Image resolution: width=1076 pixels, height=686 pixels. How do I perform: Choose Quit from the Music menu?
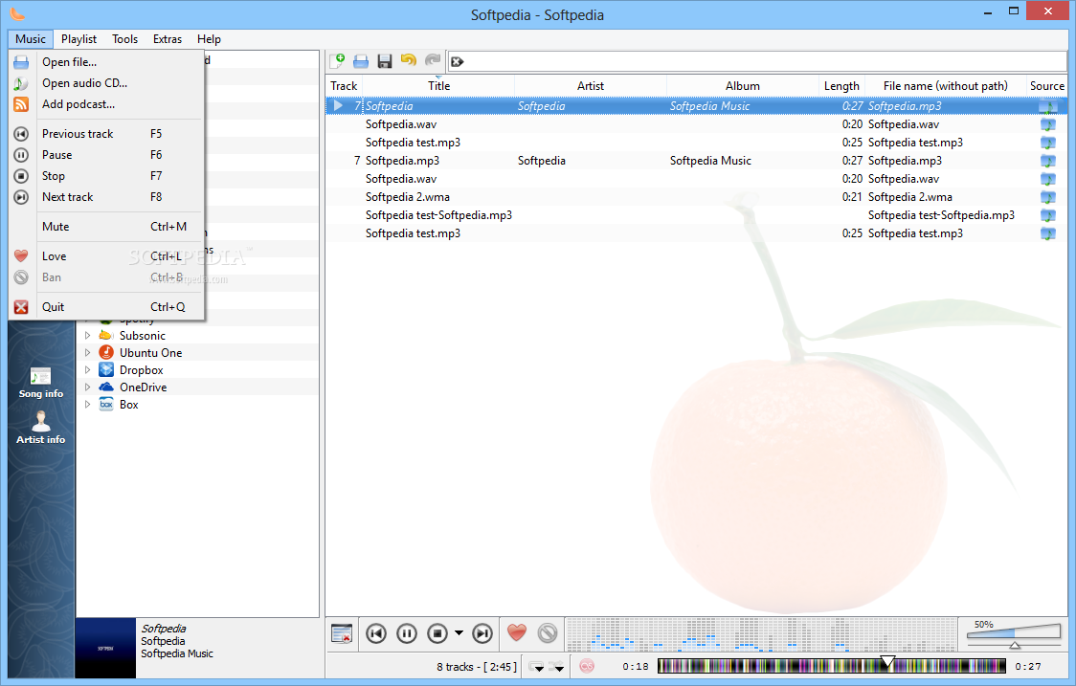[x=106, y=306]
